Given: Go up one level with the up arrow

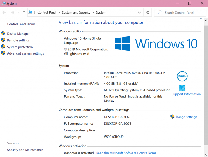Looking at the screenshot, I should point(24,13).
